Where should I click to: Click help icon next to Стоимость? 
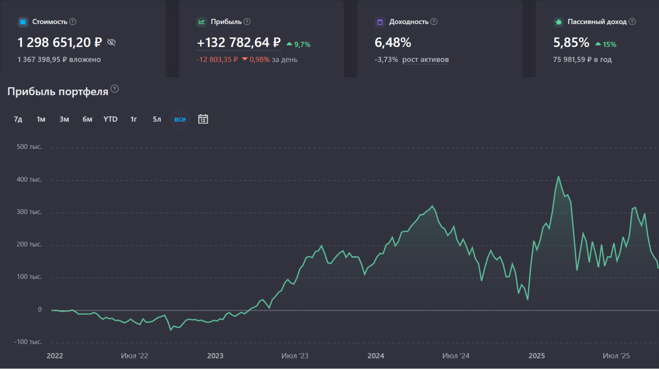point(73,22)
